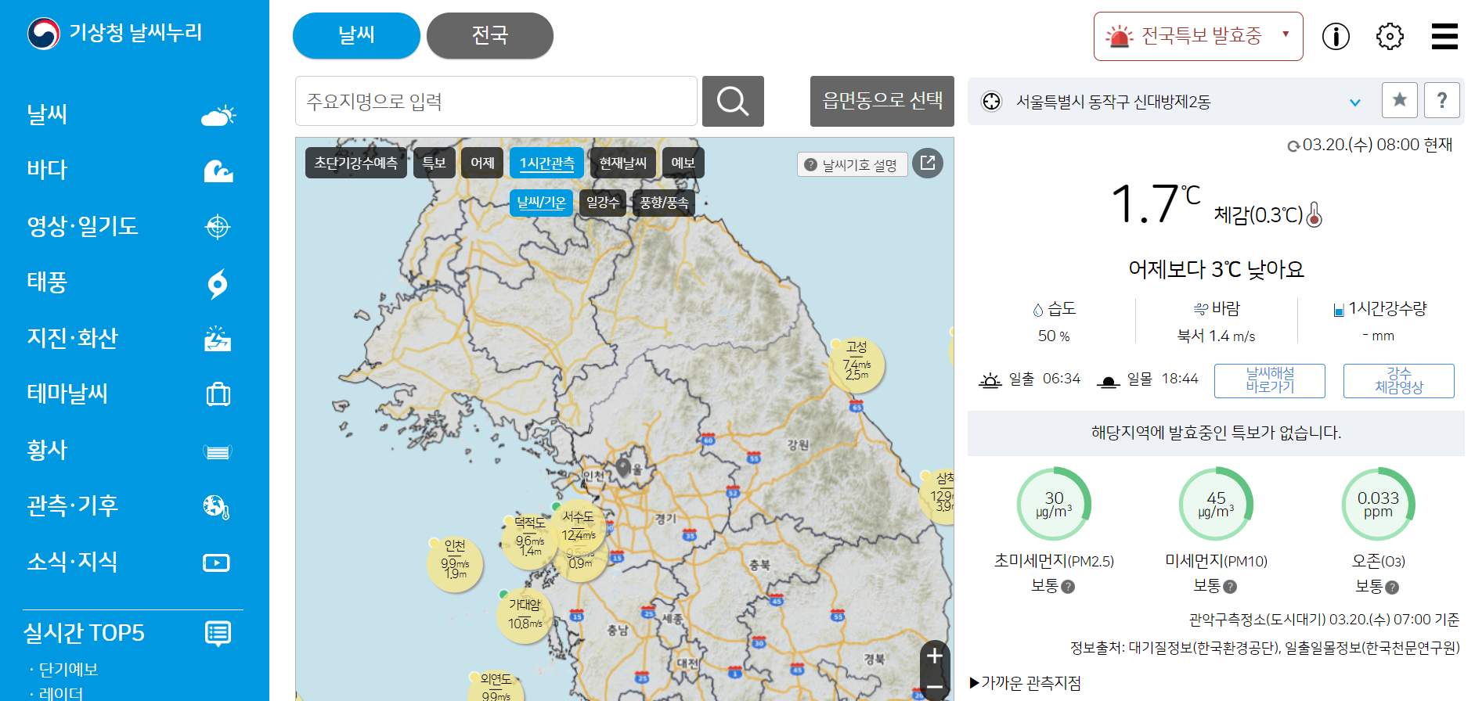Open 날씨 in the sidebar menu
The image size is (1475, 701).
[x=47, y=115]
